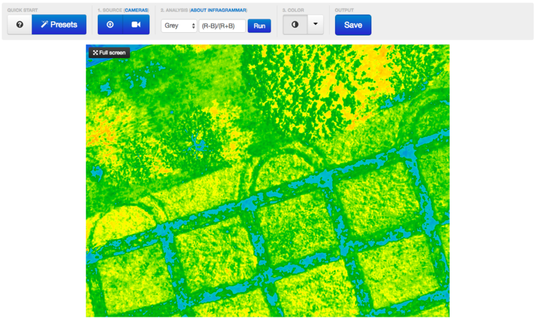The image size is (536, 318).
Task: Upload an image source file
Action: pyautogui.click(x=110, y=25)
